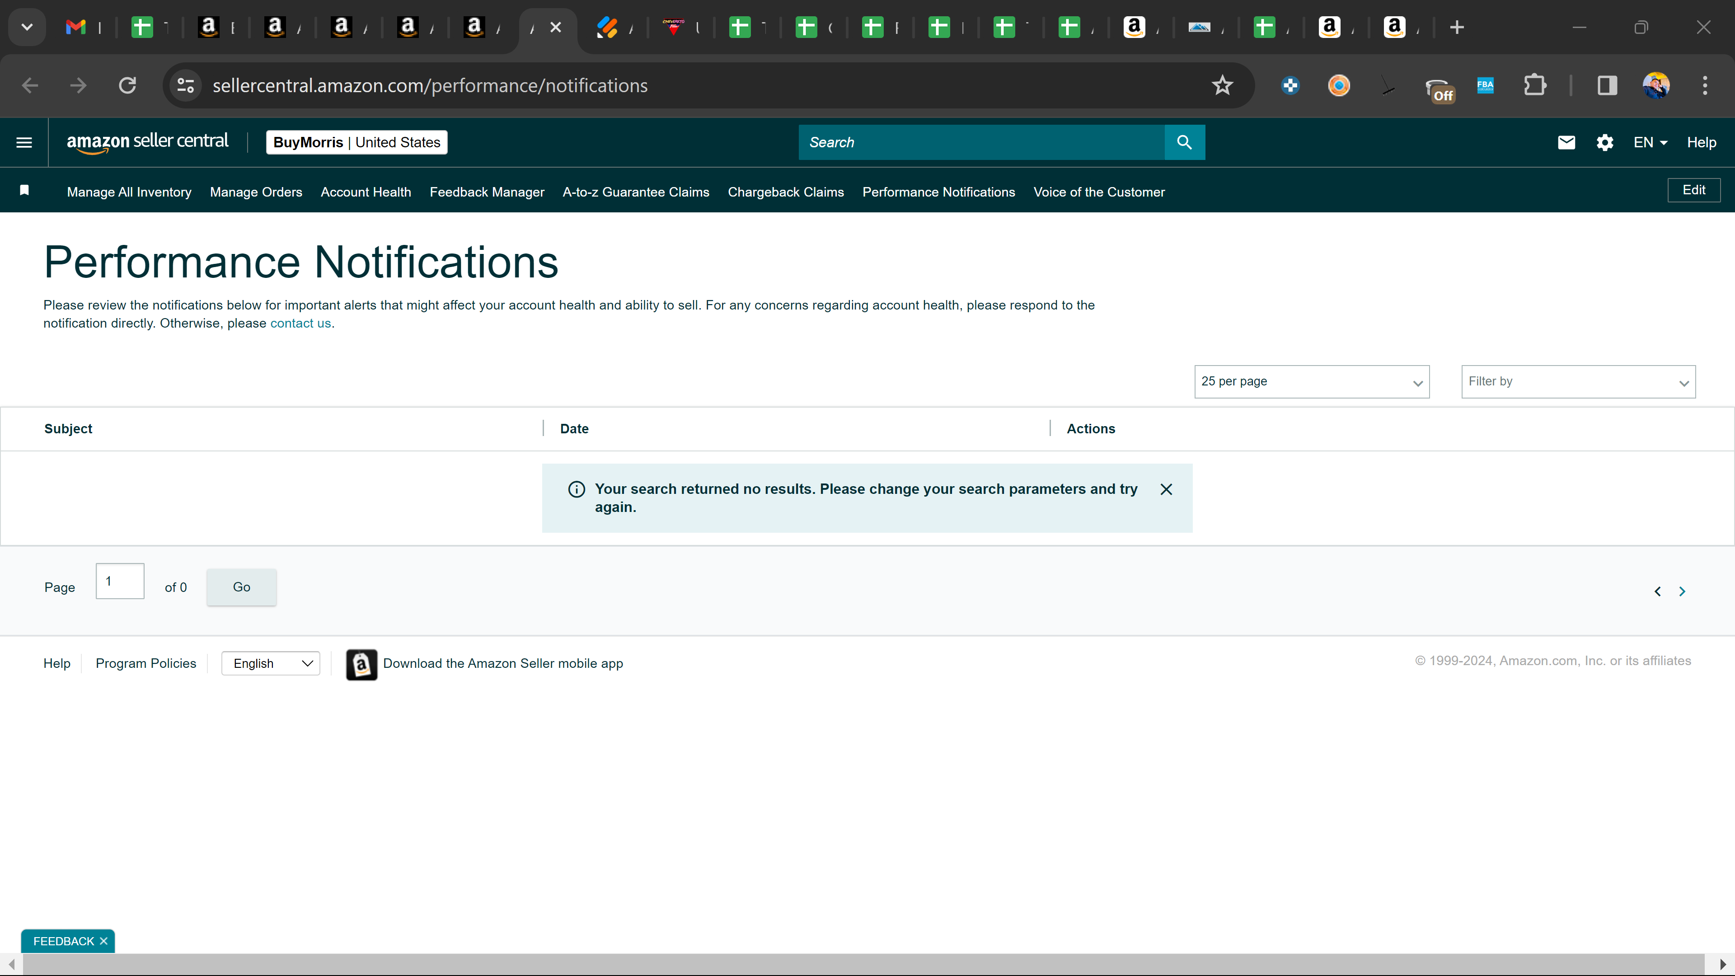Close the FEEDBACK tab with its X
1735x976 pixels.
coord(104,941)
